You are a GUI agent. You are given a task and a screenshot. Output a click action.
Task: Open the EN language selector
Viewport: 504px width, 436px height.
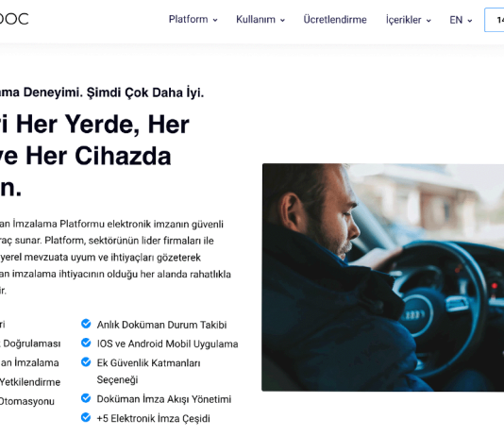click(x=461, y=20)
